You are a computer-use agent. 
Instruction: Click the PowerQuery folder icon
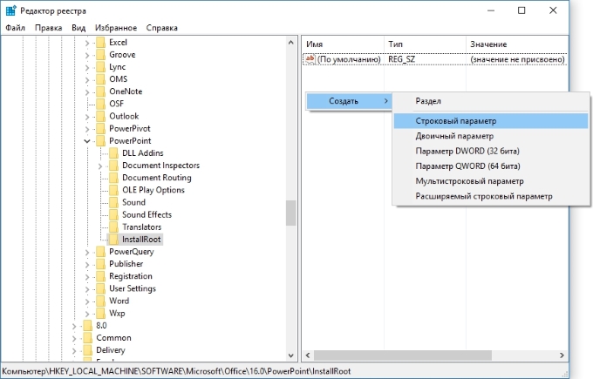(x=100, y=252)
